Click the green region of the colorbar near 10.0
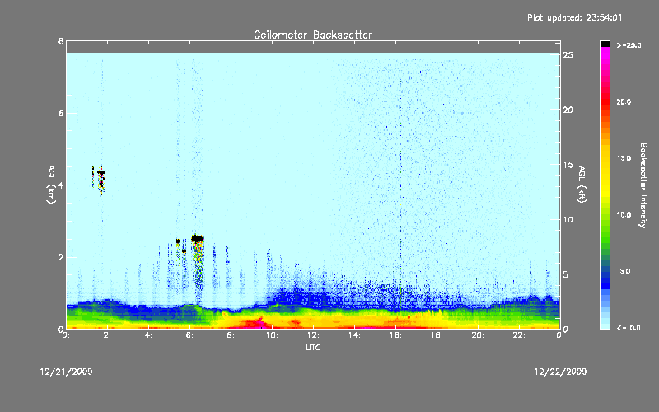659x412 pixels. click(605, 215)
